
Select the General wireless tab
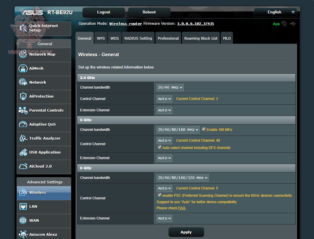[x=84, y=38]
